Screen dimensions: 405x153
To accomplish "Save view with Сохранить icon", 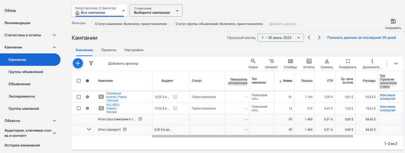I will point(393,24).
